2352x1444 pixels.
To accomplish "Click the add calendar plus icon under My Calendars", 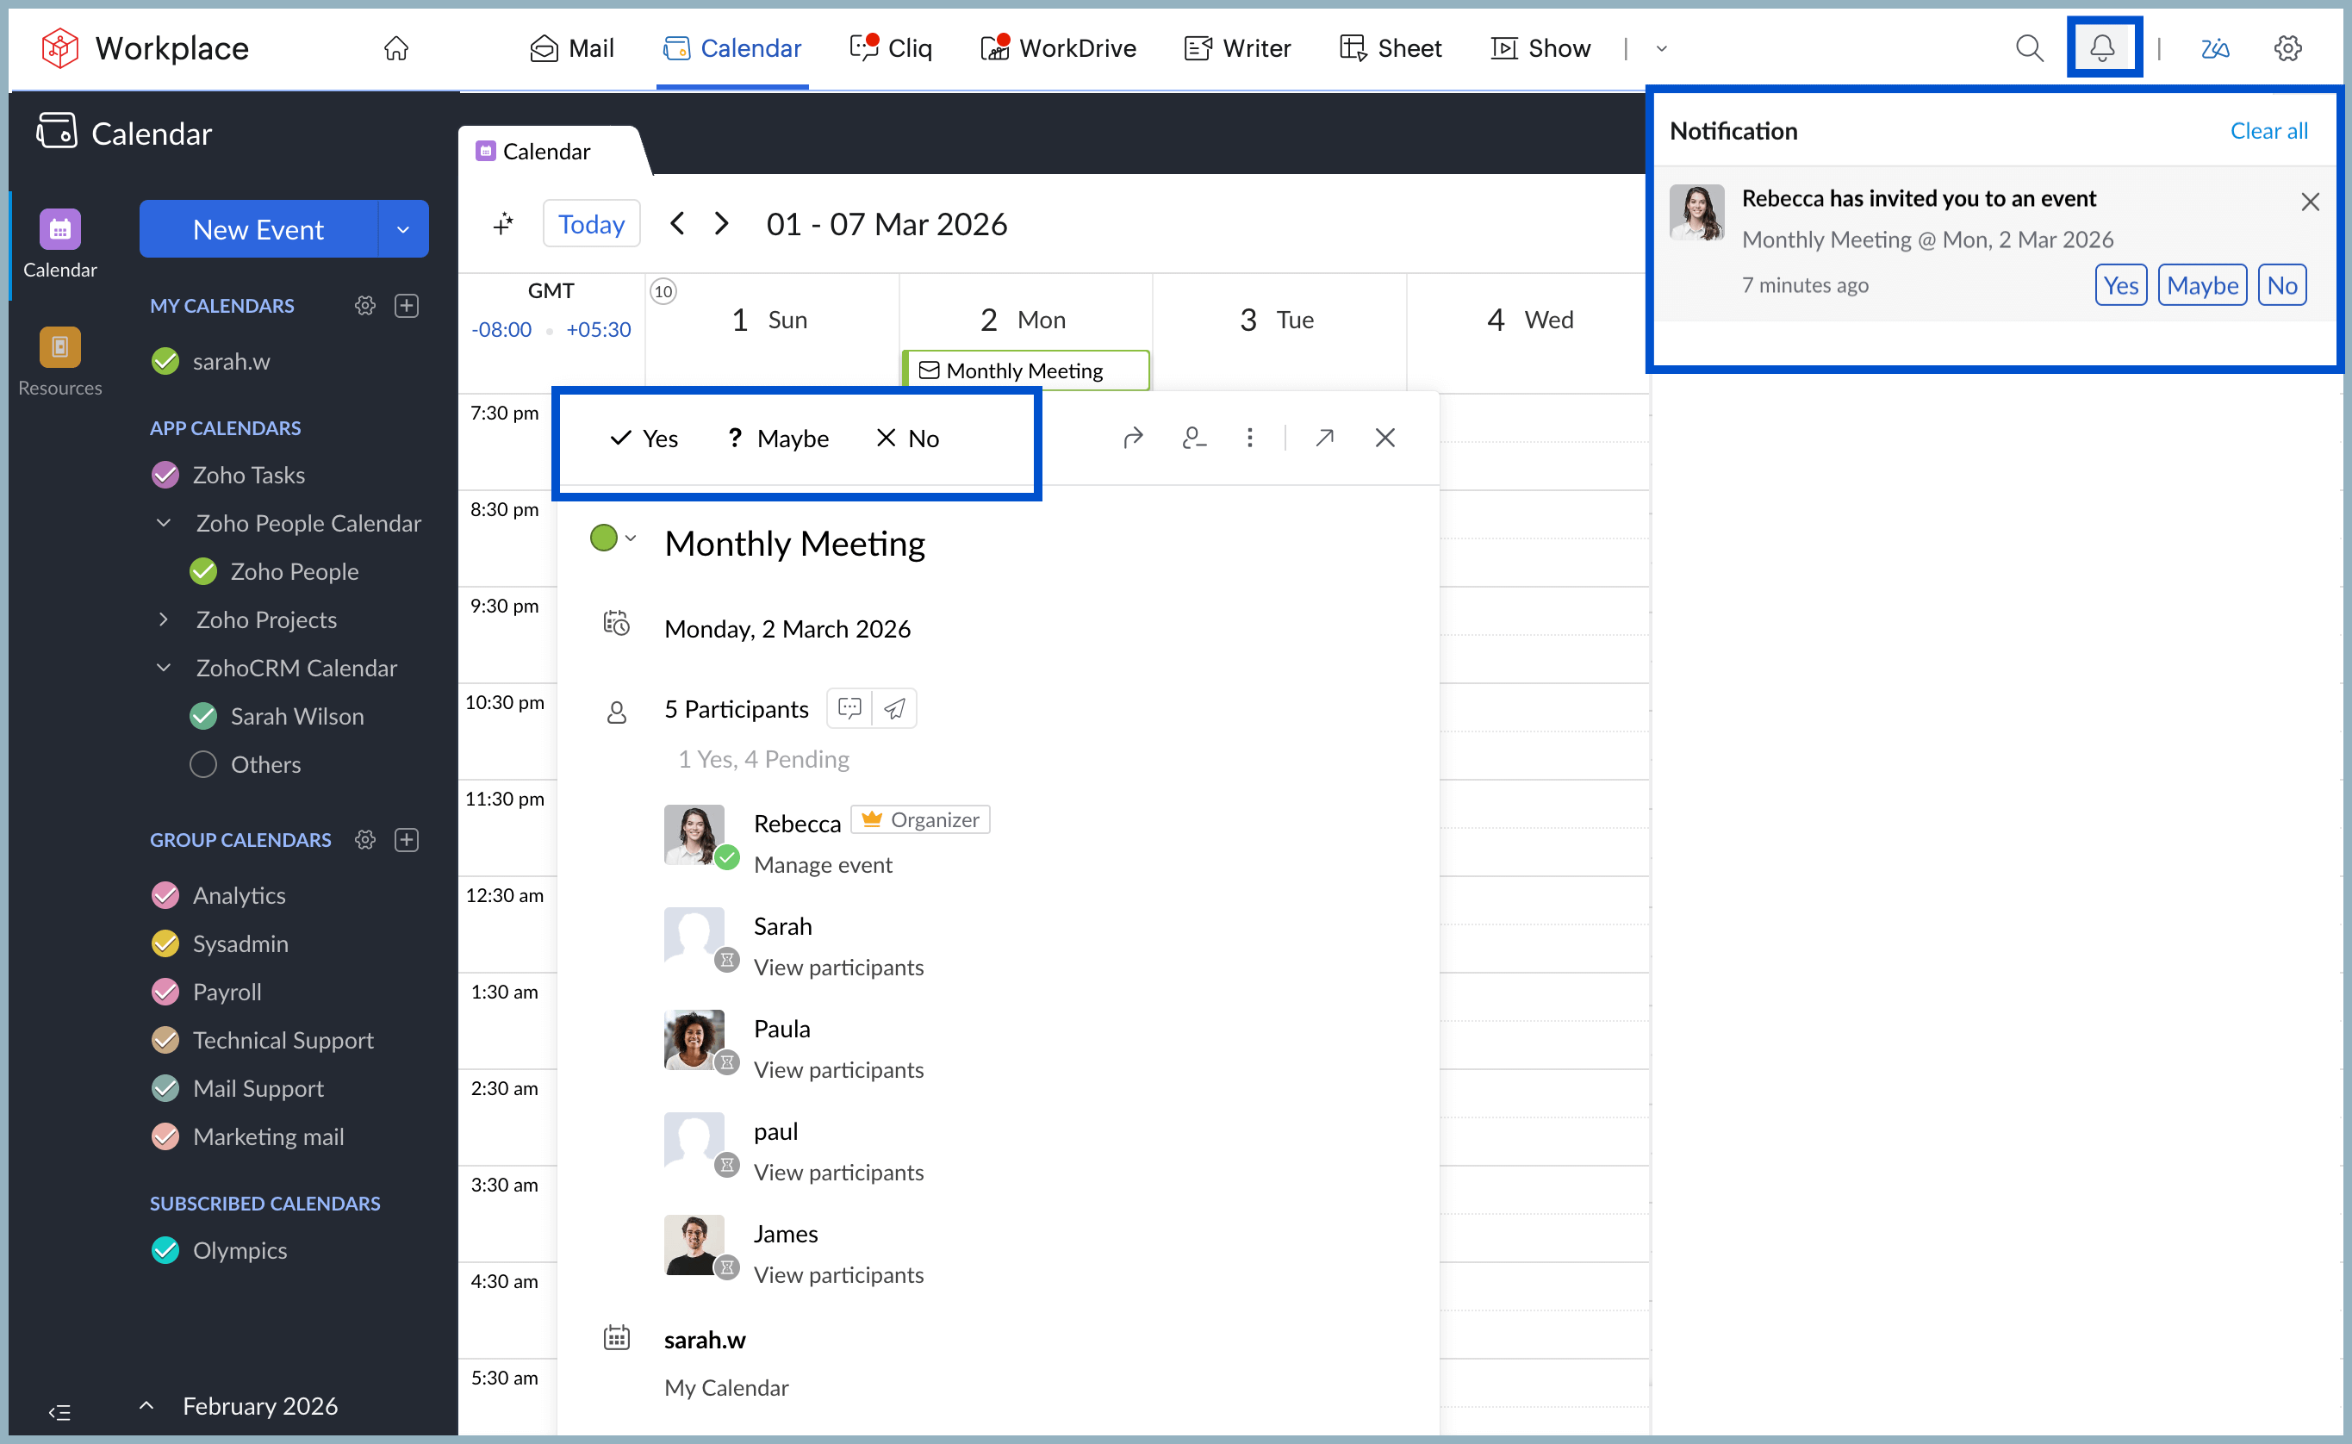I will [x=407, y=306].
